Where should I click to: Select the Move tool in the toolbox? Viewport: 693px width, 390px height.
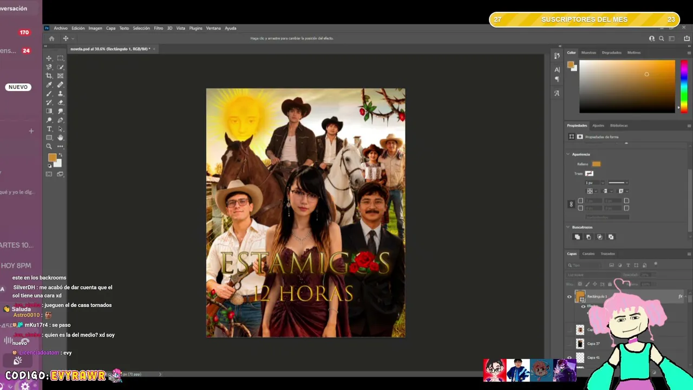[49, 58]
